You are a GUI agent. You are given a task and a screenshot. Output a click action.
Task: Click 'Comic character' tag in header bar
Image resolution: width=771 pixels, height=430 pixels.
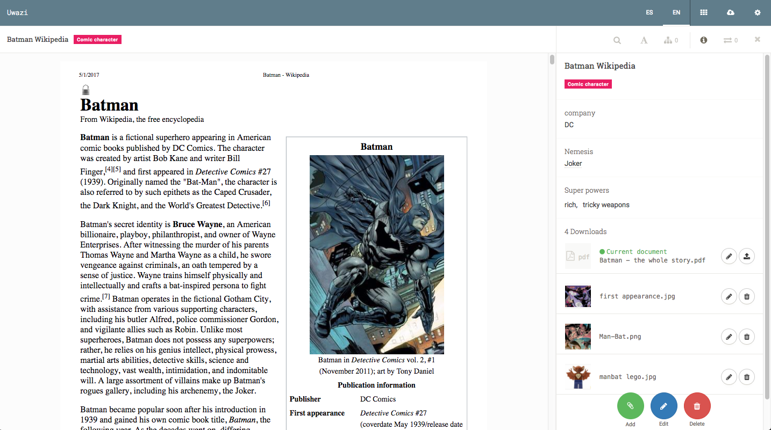[x=97, y=40]
